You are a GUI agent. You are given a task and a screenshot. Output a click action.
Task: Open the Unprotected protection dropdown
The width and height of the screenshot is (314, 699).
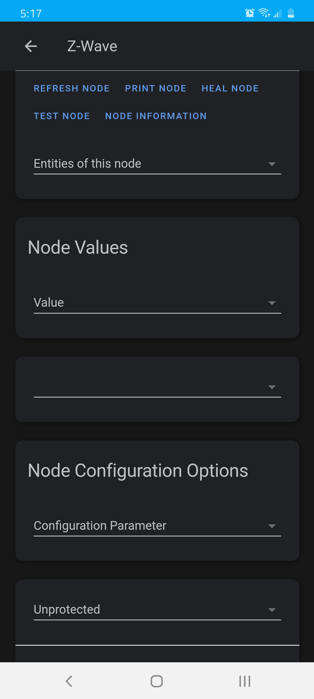point(157,610)
